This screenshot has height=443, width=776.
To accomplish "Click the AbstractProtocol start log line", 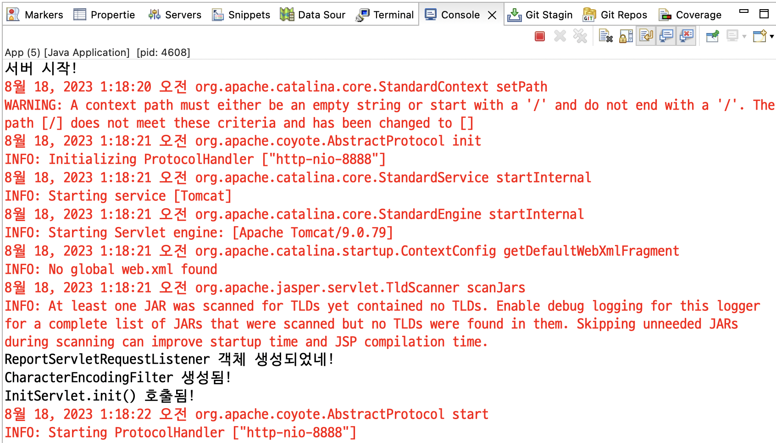I will (x=247, y=414).
